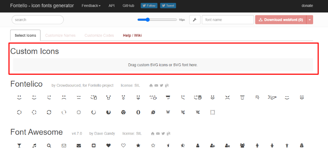Pick the user-plus add icon
The height and width of the screenshot is (155, 328).
coord(212,146)
